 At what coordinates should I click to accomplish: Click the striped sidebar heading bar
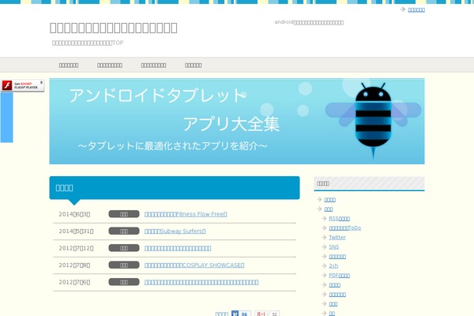369,183
